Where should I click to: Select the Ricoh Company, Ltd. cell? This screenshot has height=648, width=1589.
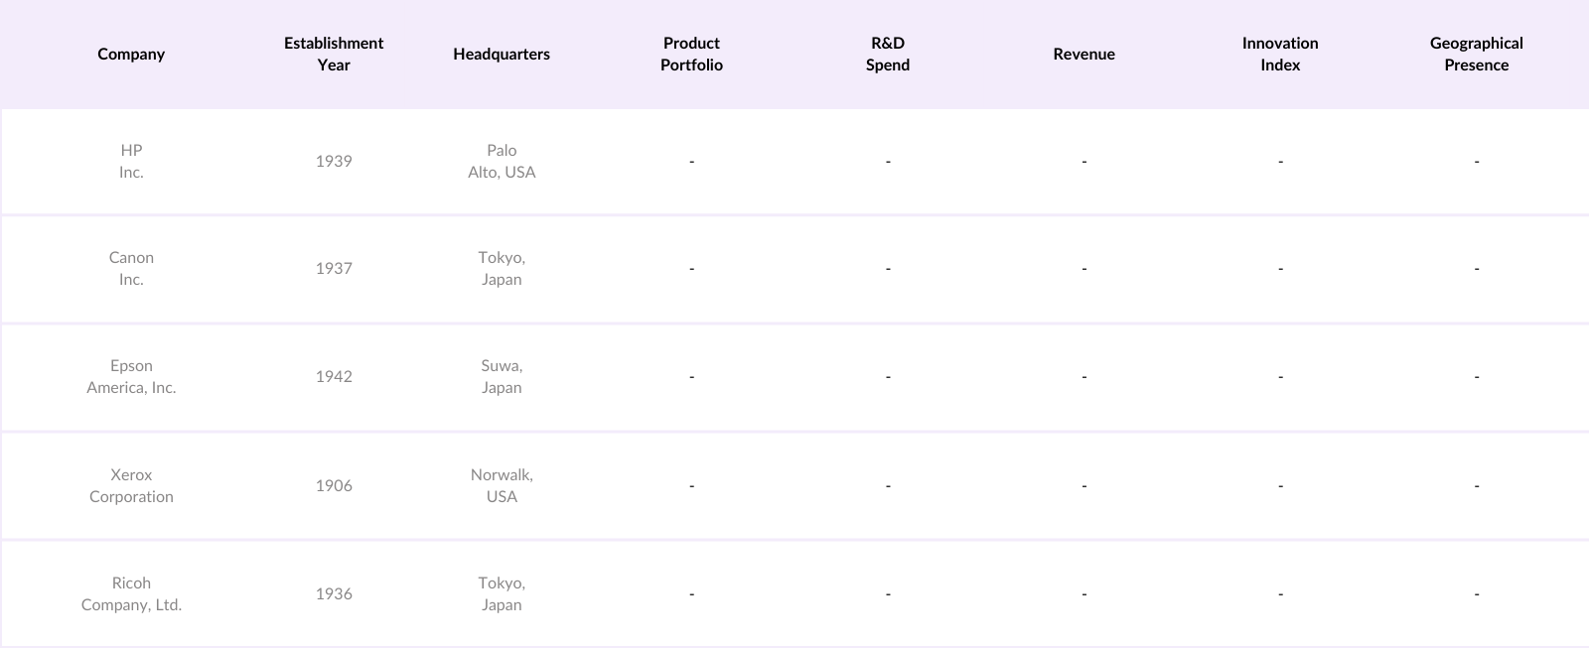tap(131, 594)
